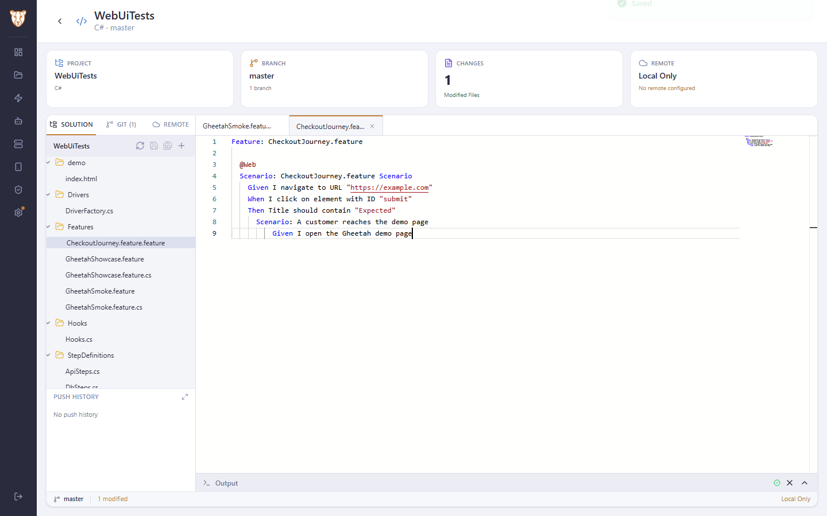Viewport: 827px width, 516px height.
Task: Click the terminal prompt icon beside Output
Action: [207, 483]
